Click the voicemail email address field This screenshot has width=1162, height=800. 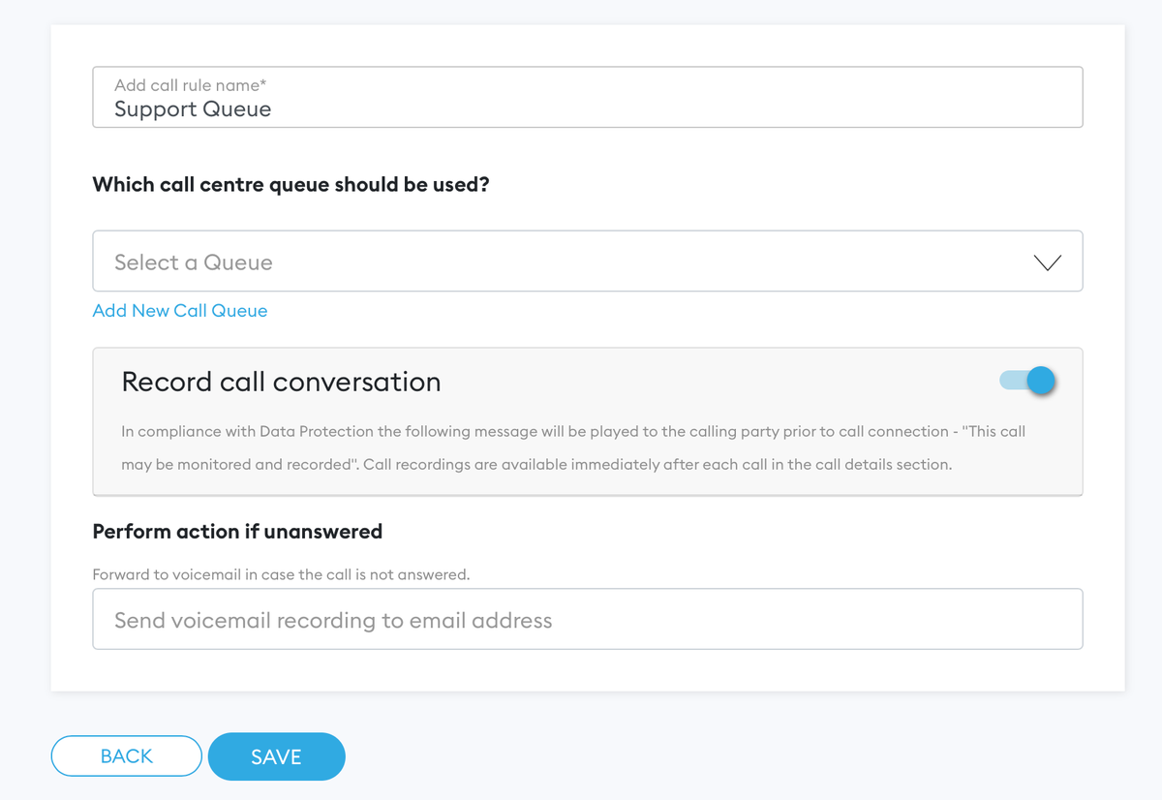click(x=587, y=619)
